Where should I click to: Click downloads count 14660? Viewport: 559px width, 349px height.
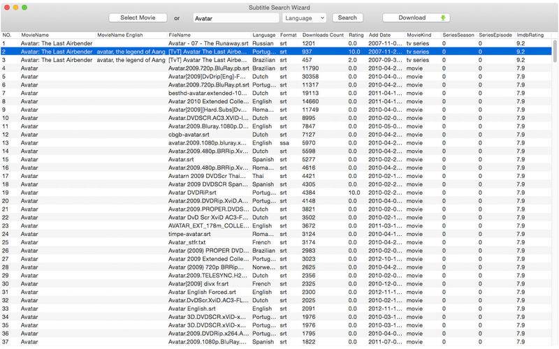pyautogui.click(x=310, y=101)
